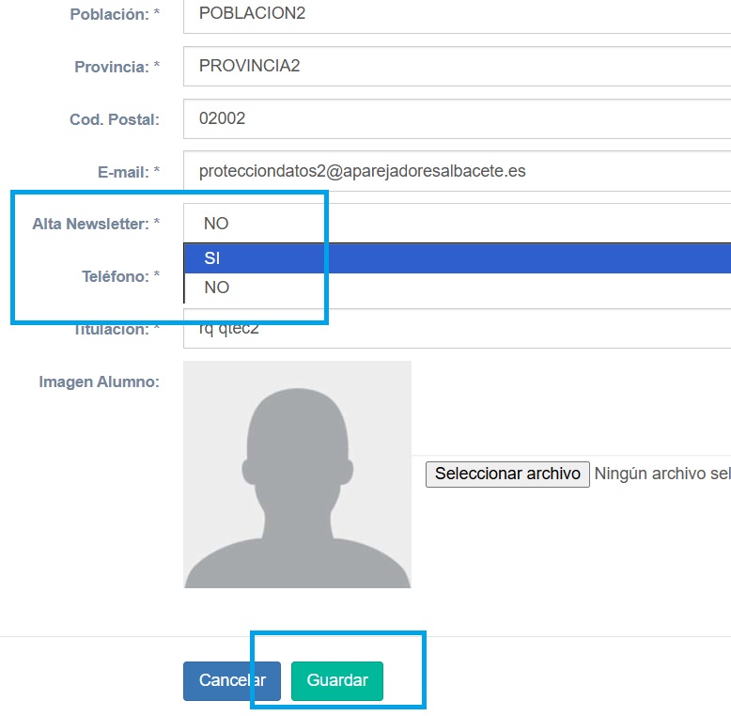The height and width of the screenshot is (716, 731).
Task: Open the Alta Newsletter dropdown
Action: coord(456,224)
